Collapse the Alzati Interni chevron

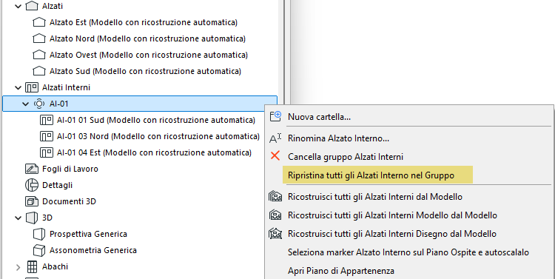(18, 87)
